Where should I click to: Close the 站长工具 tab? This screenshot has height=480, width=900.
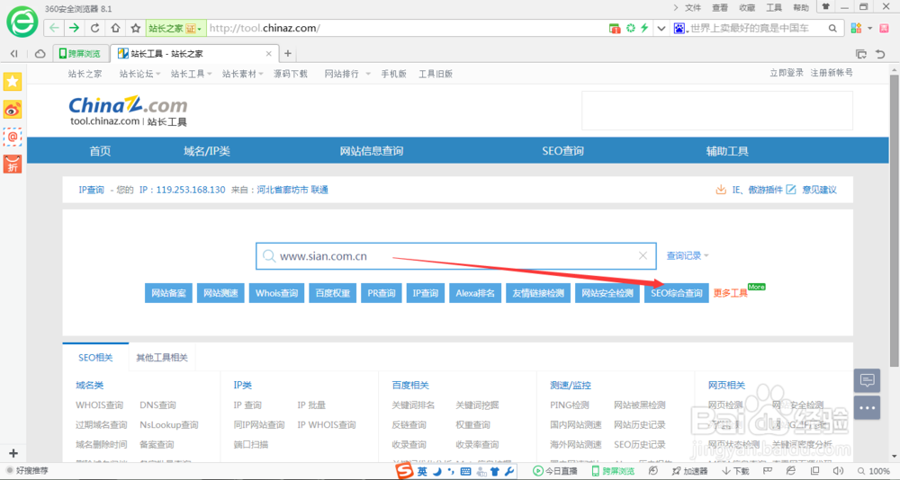(268, 54)
